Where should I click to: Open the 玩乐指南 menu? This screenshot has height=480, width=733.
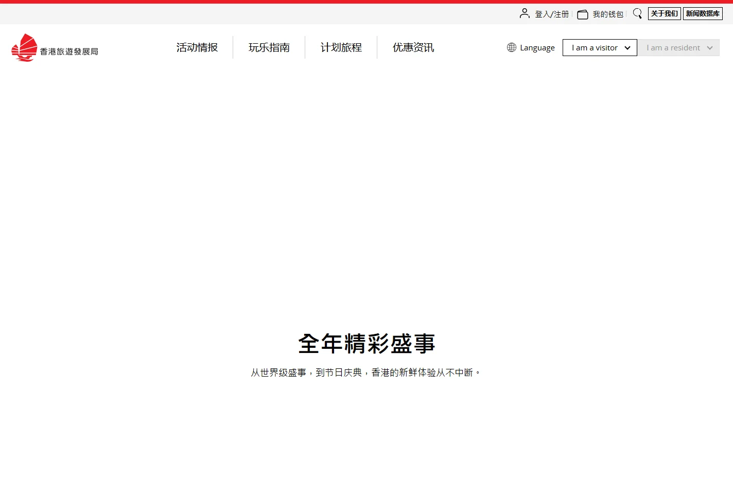(x=269, y=47)
